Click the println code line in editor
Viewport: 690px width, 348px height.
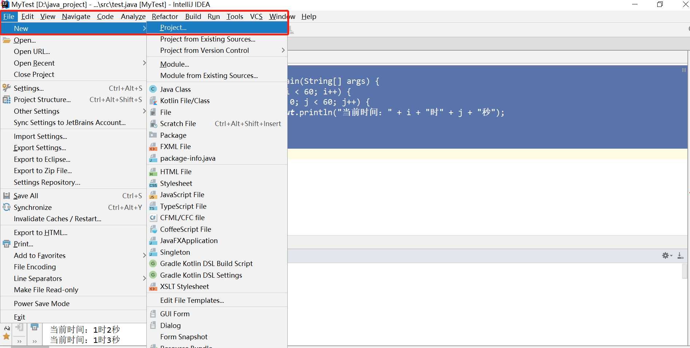click(396, 112)
